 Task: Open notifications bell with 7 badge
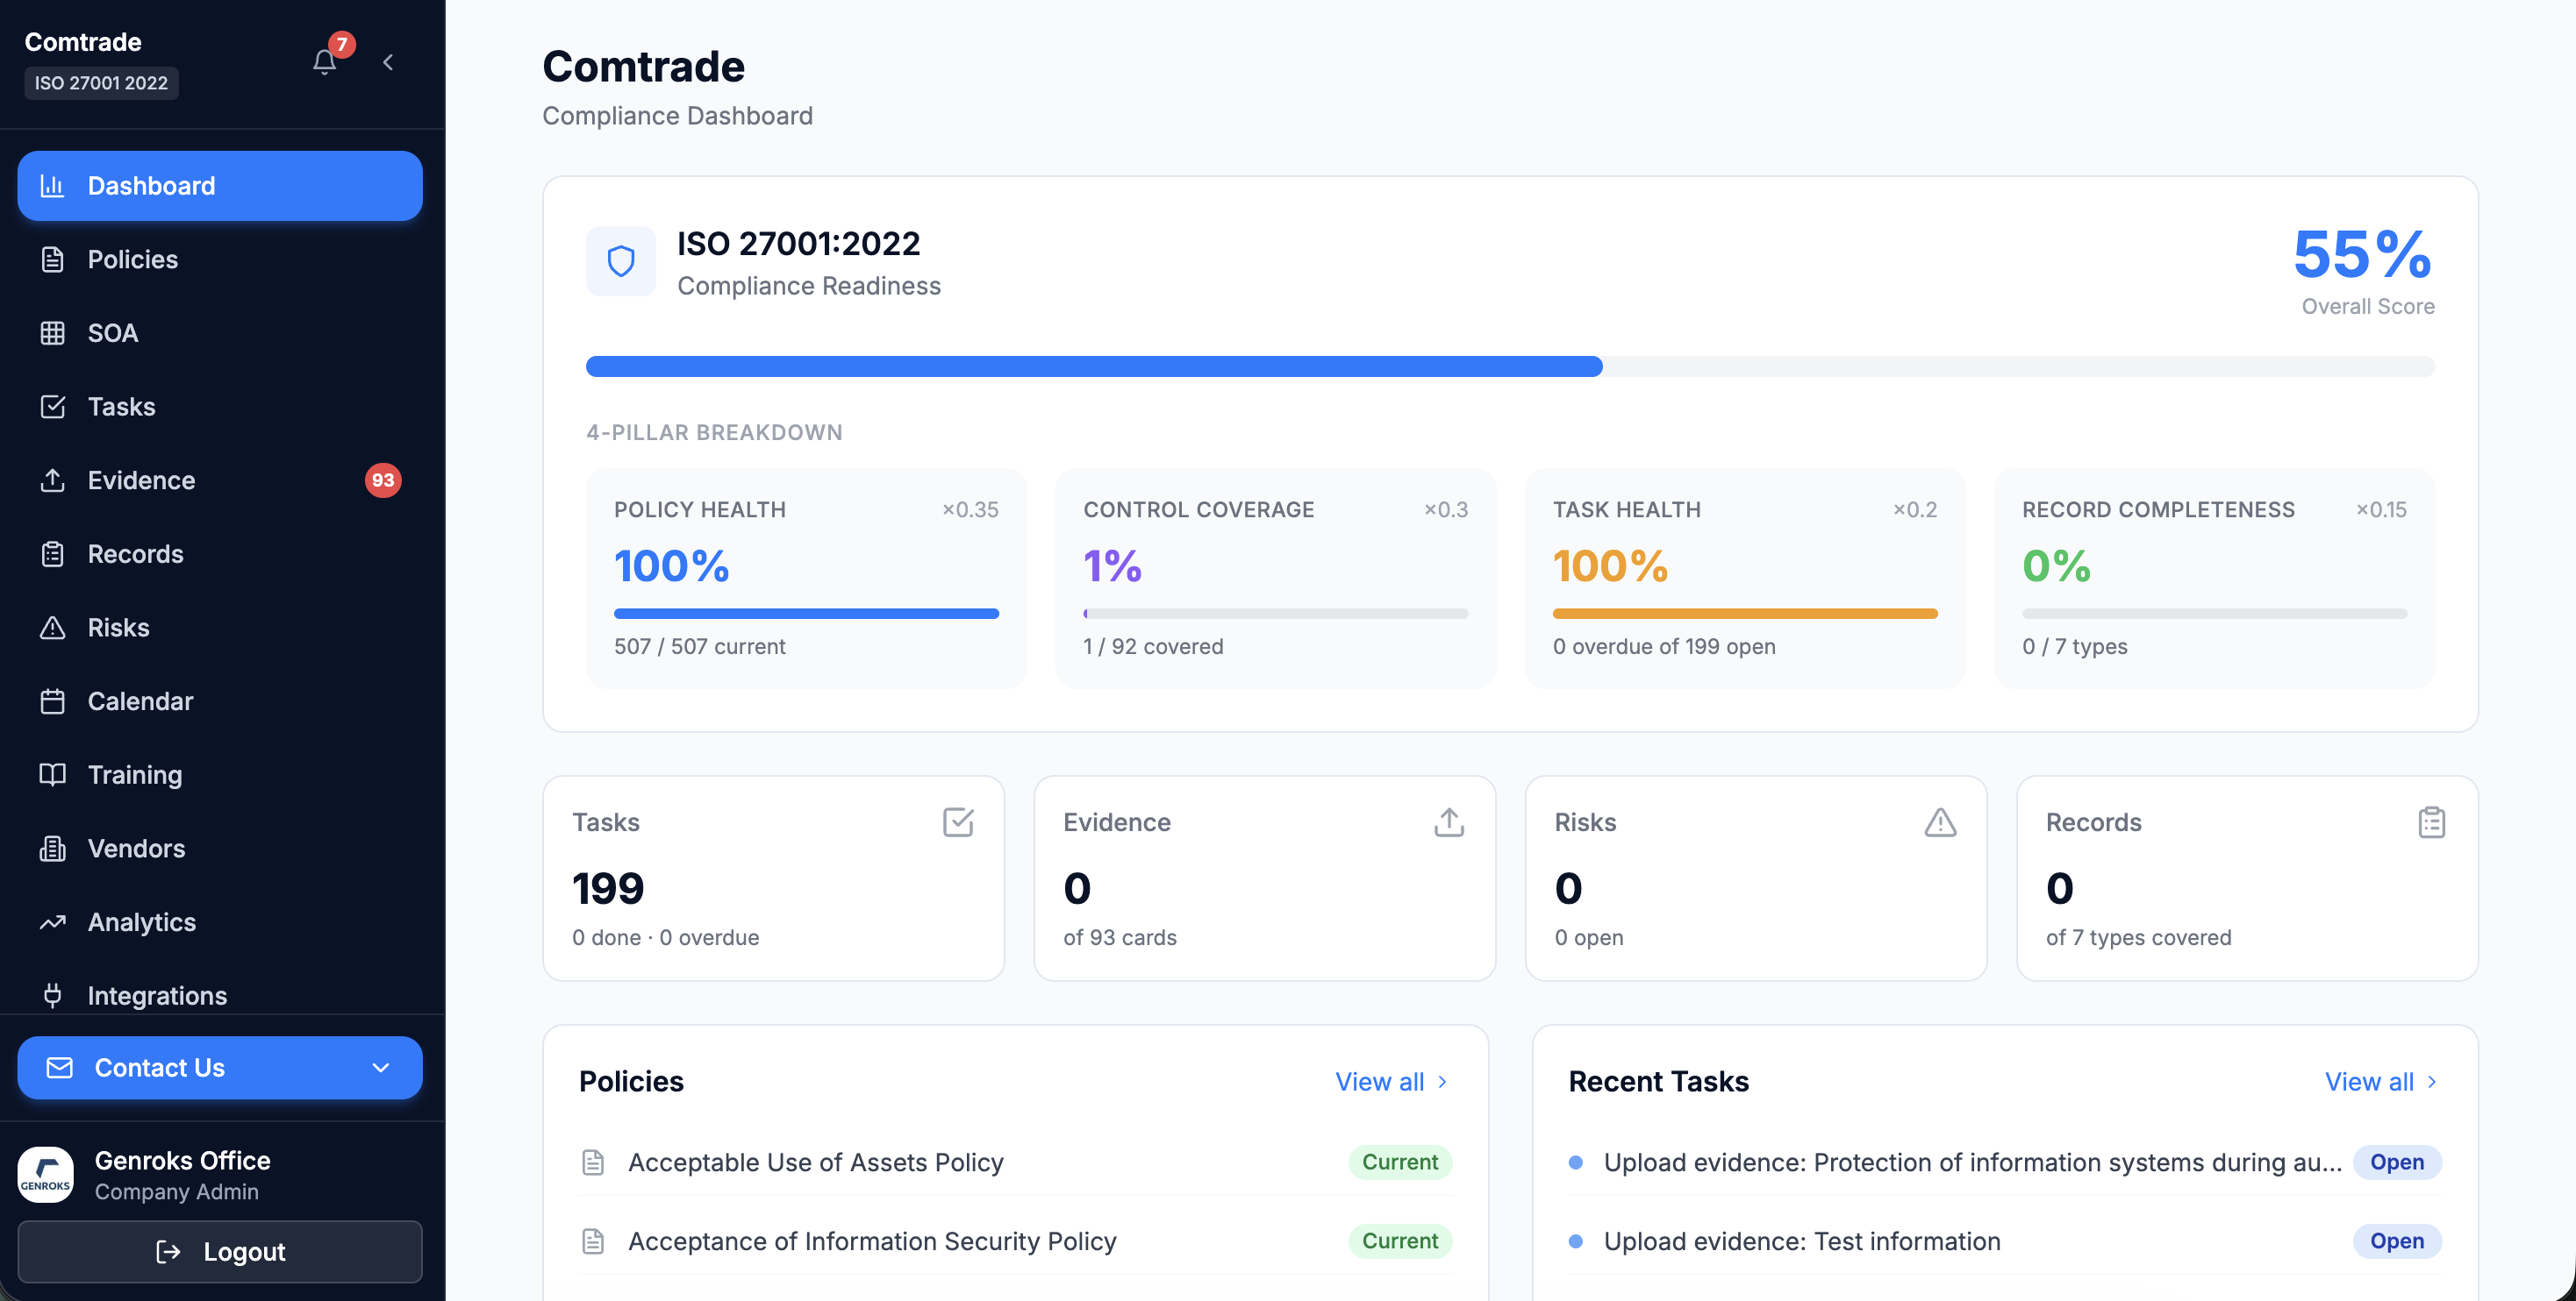coord(325,61)
